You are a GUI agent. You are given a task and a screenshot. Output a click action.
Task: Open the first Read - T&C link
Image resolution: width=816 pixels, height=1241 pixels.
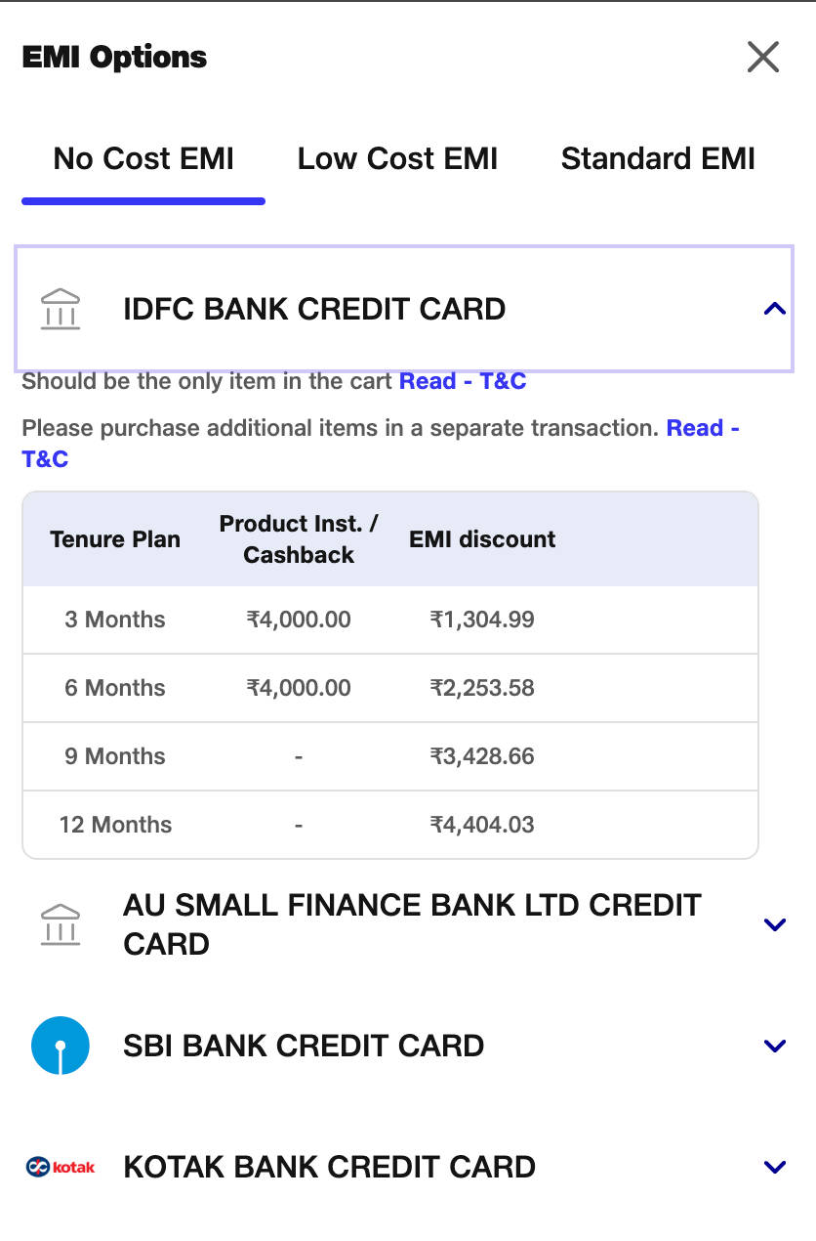[x=463, y=381]
